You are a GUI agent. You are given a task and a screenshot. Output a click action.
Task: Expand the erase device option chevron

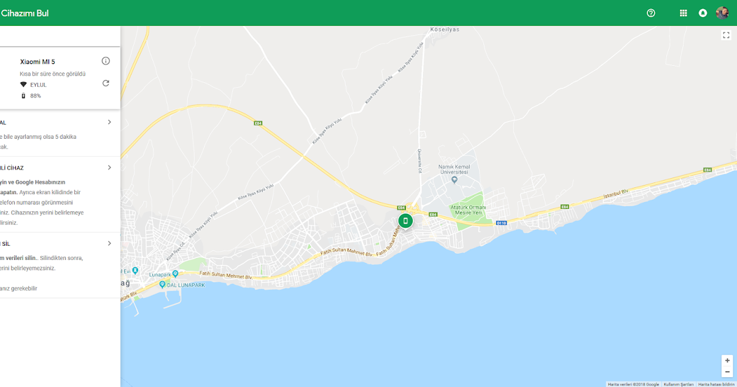[109, 243]
